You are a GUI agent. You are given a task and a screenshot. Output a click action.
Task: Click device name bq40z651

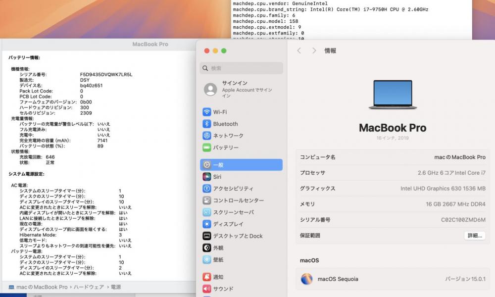(x=91, y=86)
